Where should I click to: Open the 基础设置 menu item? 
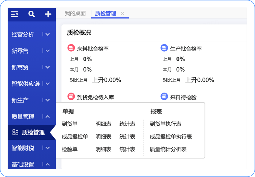(x=23, y=165)
